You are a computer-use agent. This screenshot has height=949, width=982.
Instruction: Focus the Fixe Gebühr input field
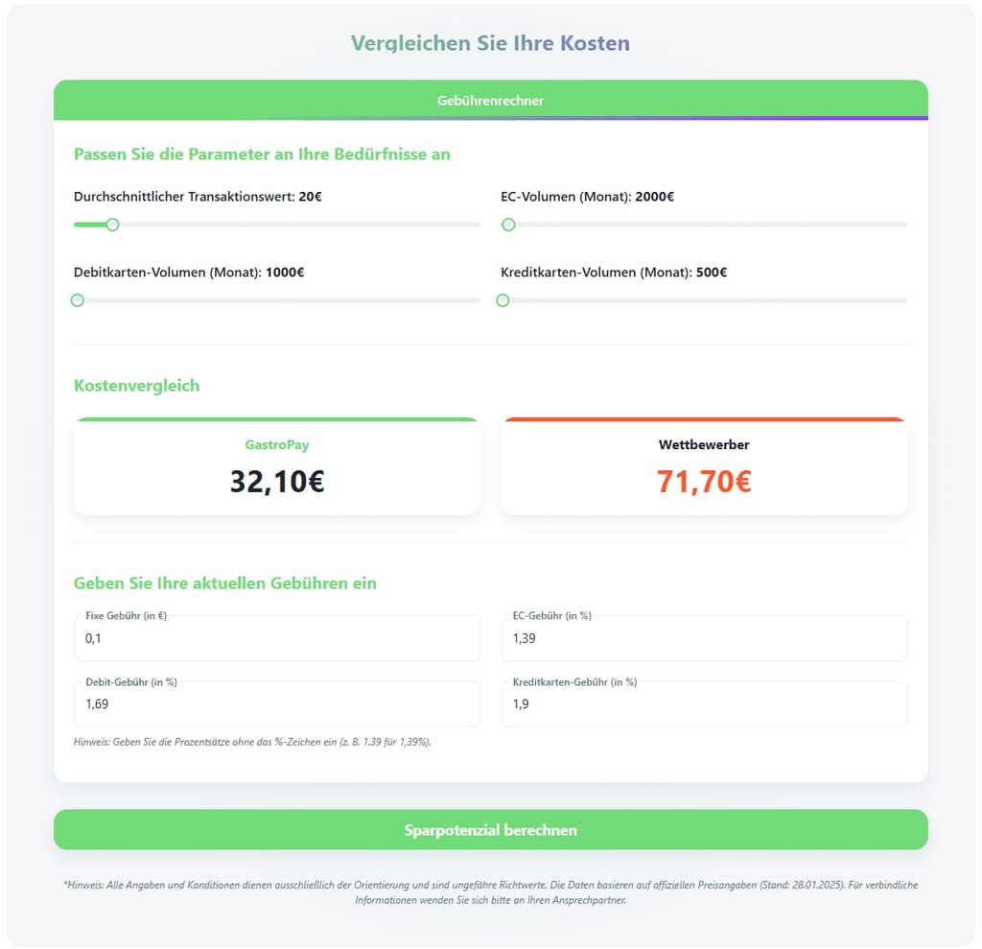(277, 638)
